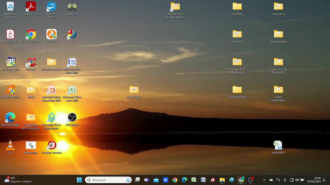Select Microsoft Office Excel 2007 shortcut
330x185 pixels.
(x=72, y=90)
